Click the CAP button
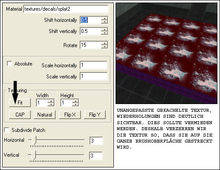The image size is (220, 170). 20,115
